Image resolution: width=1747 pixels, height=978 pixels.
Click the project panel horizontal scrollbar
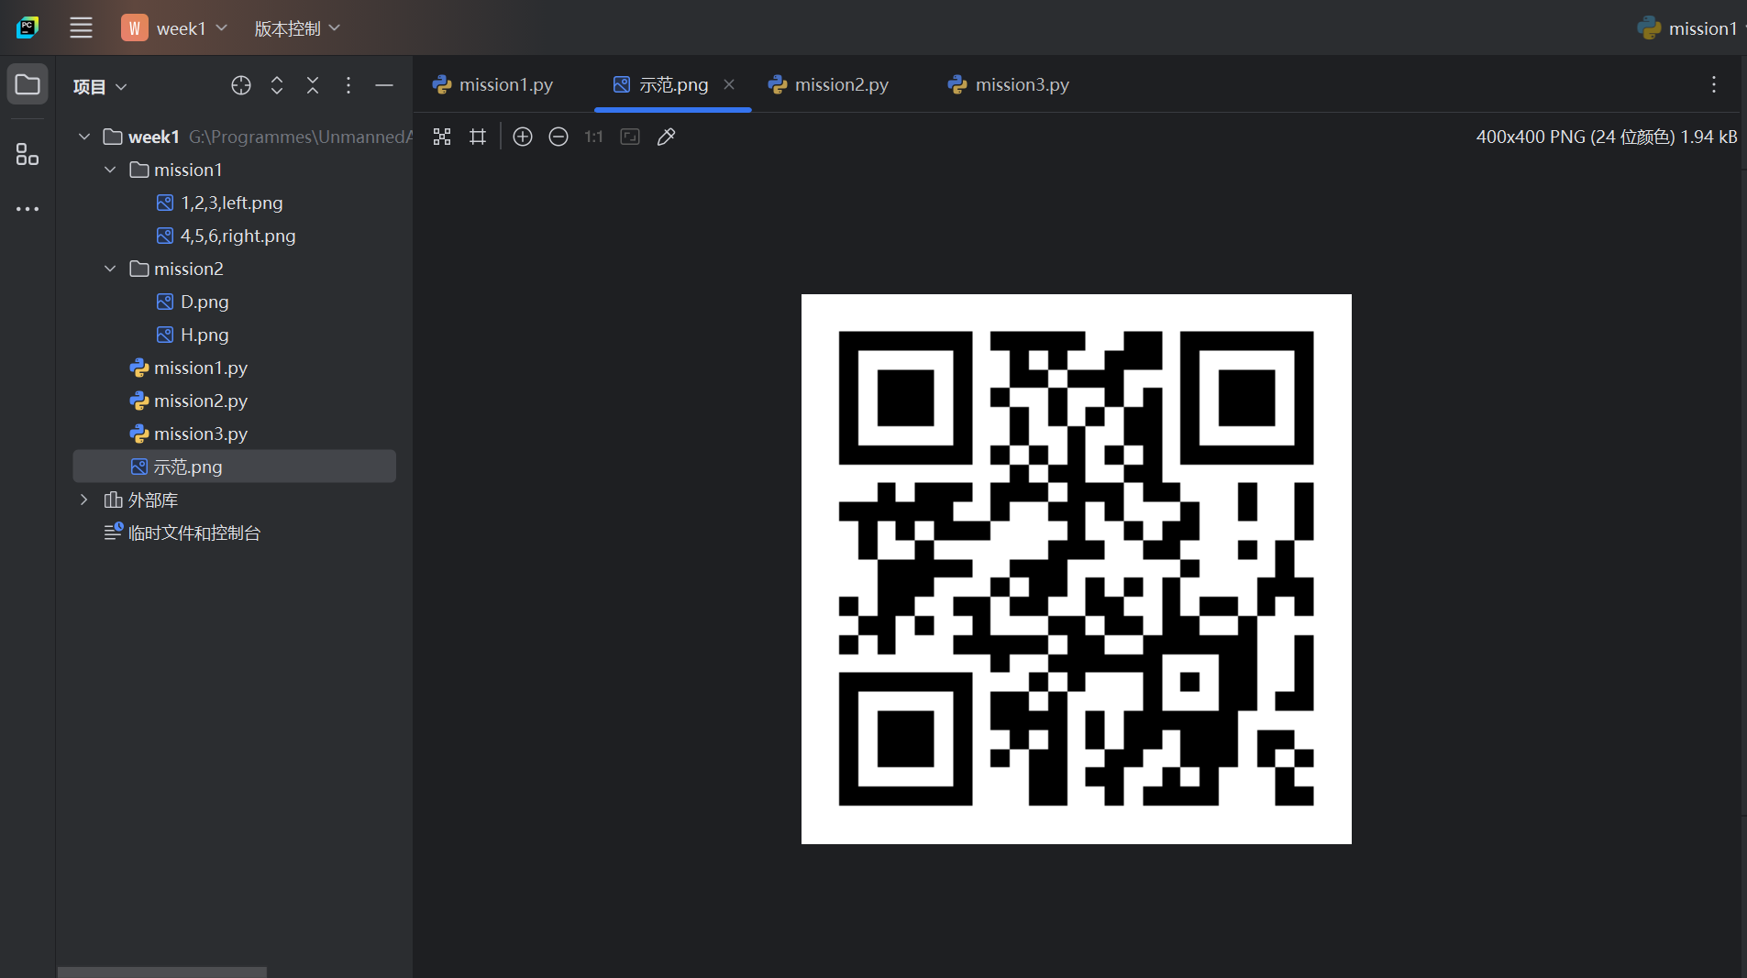pos(162,972)
